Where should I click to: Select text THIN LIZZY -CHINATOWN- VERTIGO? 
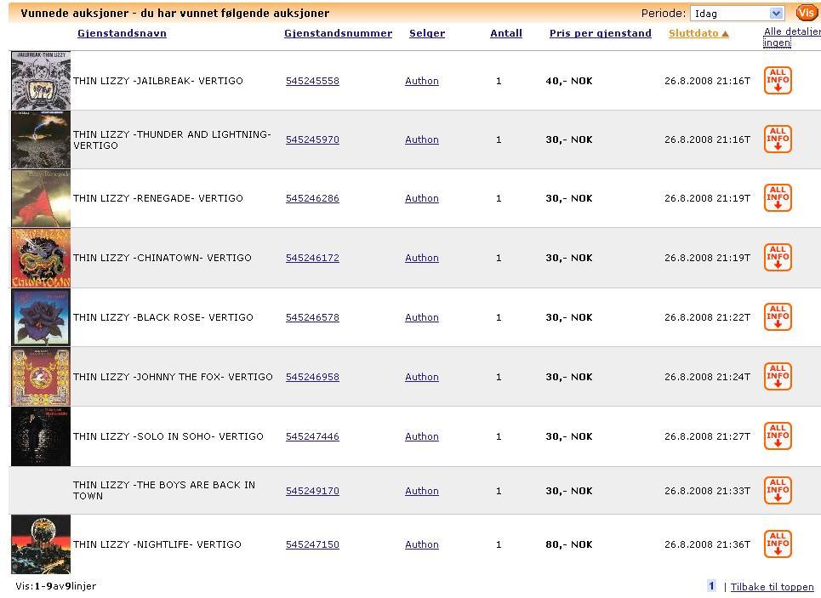coord(162,258)
